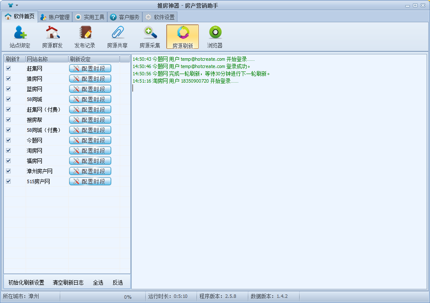Click the 0% progress bar
Image resolution: width=430 pixels, height=303 pixels.
[103, 297]
